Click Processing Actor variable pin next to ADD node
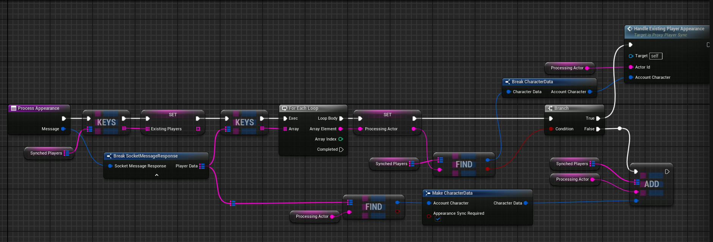713x242 pixels. click(592, 180)
